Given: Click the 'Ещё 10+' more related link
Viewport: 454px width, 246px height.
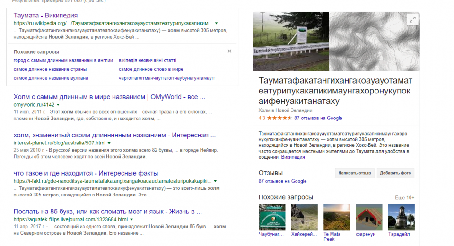Looking at the screenshot, I should (404, 197).
